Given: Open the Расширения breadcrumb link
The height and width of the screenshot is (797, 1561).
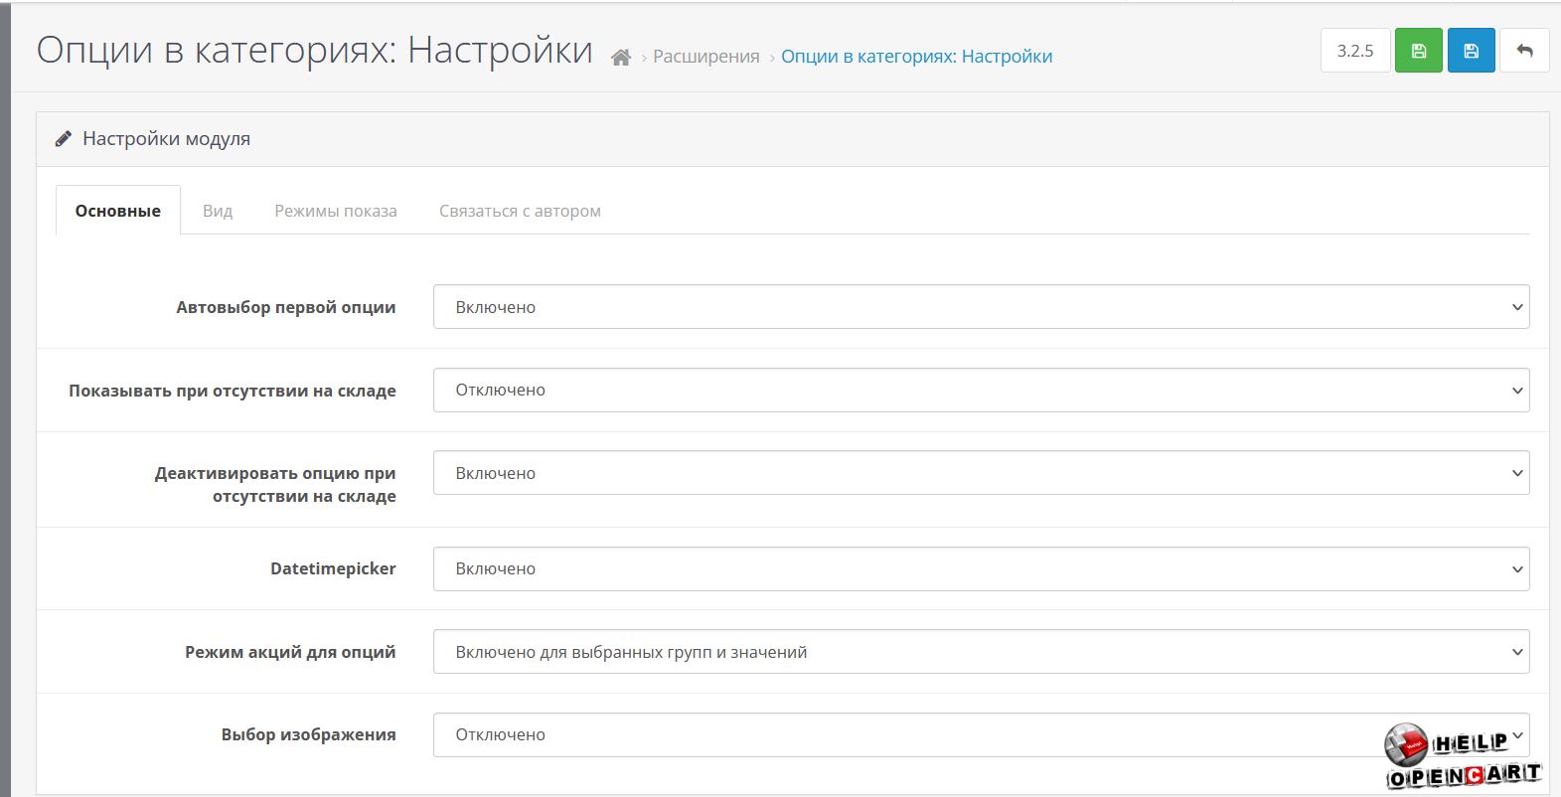Looking at the screenshot, I should click(705, 57).
